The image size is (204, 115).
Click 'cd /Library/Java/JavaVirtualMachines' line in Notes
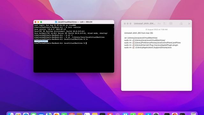(141, 38)
